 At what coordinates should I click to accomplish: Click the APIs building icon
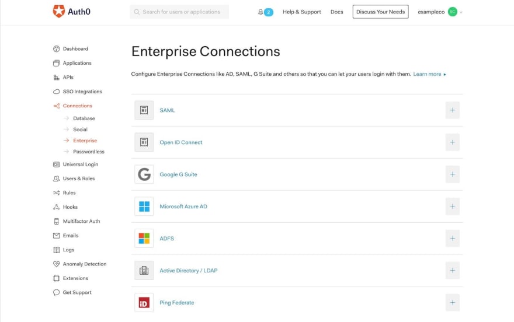pos(57,77)
